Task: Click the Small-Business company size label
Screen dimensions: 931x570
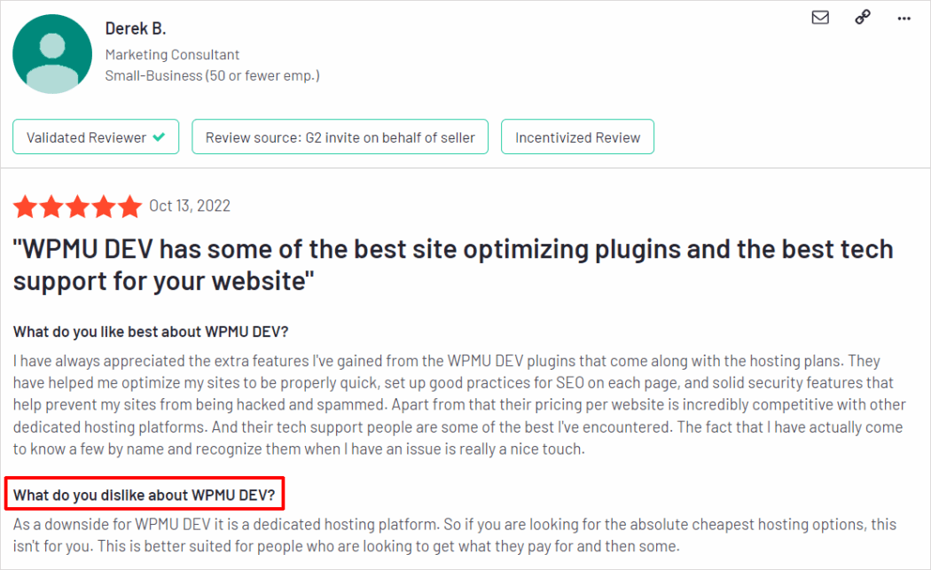Action: (213, 75)
